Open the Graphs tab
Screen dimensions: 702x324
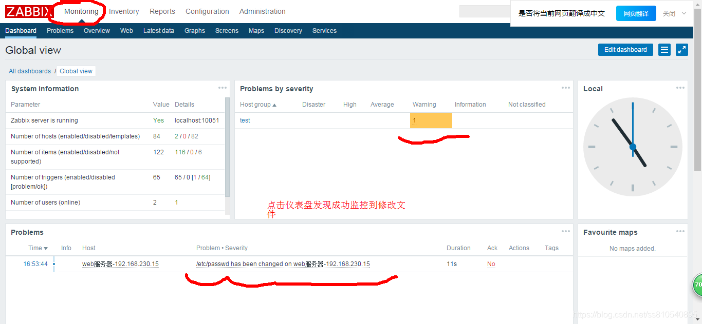(195, 31)
